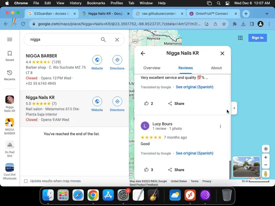Viewport: 275px width, 206px height.
Task: Switch to the Reviews tab
Action: (186, 68)
